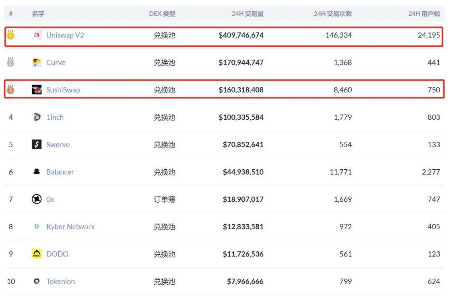This screenshot has height=296, width=450.
Task: Click the 146,334 trade count value
Action: 339,35
